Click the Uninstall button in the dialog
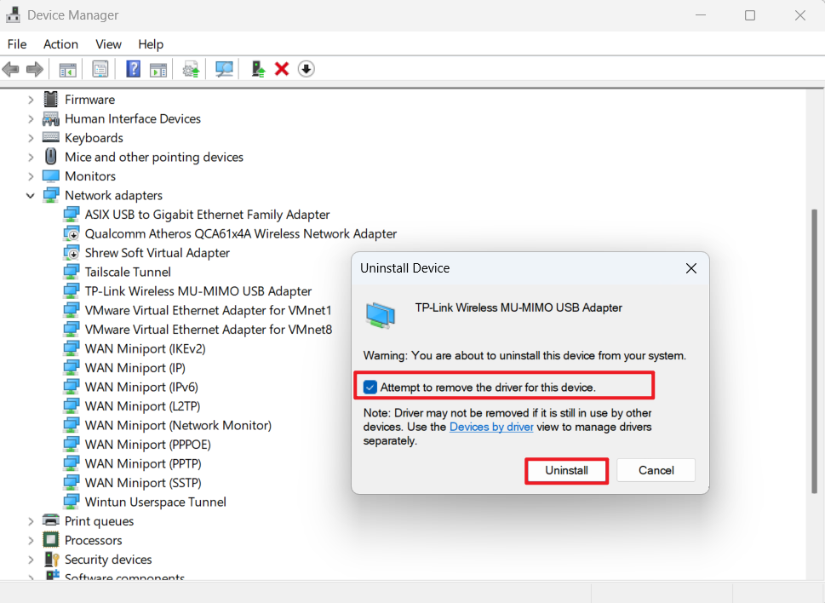The width and height of the screenshot is (825, 603). pyautogui.click(x=566, y=469)
